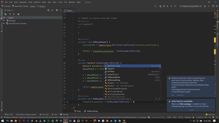Open the Unity explorer view dropdown
The height and width of the screenshot is (123, 219).
[9, 10]
